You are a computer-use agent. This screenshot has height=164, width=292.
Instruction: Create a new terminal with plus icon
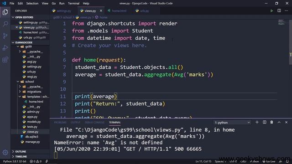tap(257, 122)
